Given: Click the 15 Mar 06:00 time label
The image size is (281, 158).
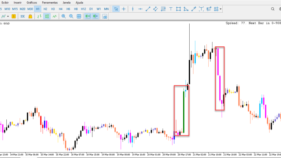Looking at the screenshot, I should click(x=32, y=154).
